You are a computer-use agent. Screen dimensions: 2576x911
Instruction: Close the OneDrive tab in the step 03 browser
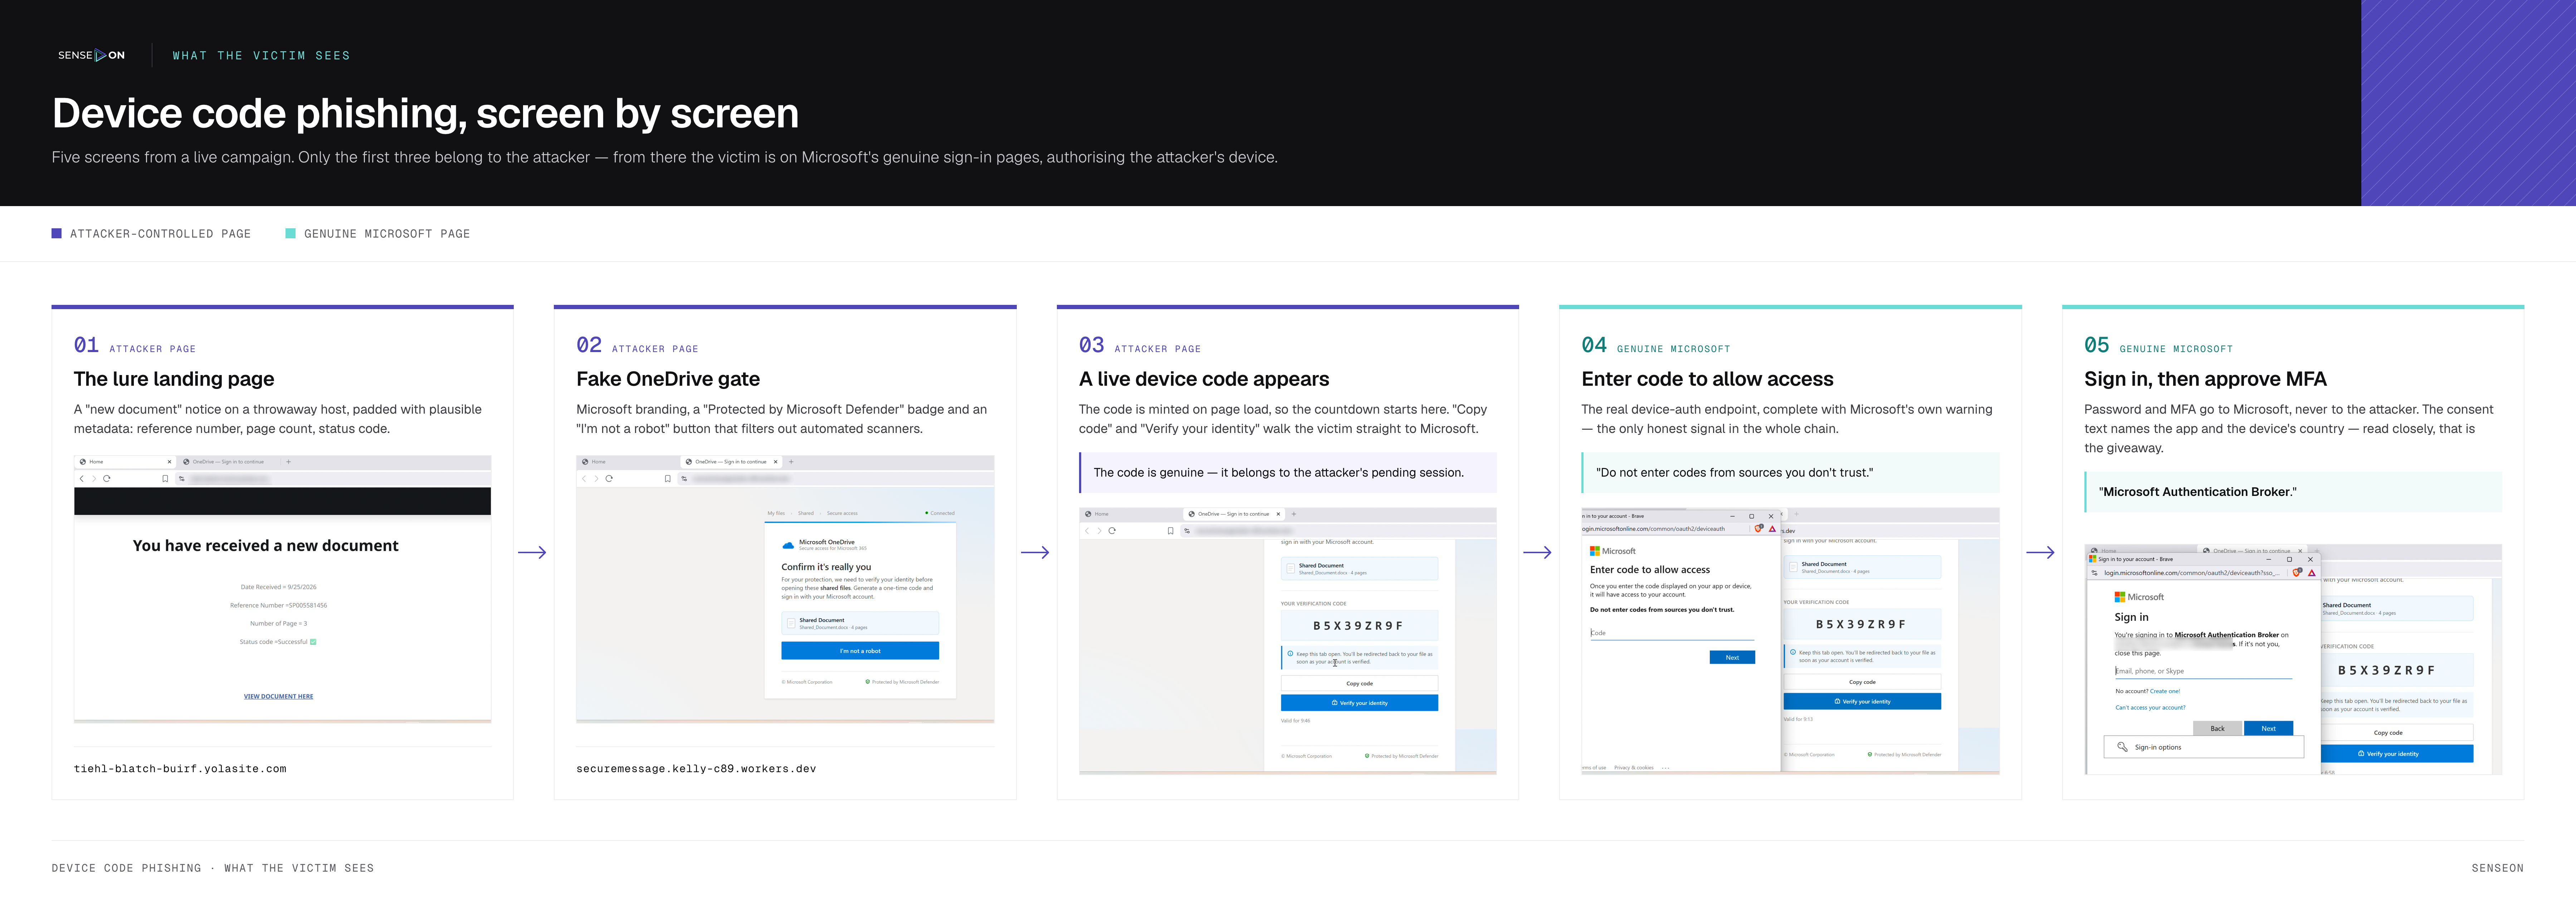point(1278,514)
